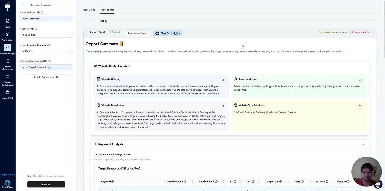The width and height of the screenshot is (385, 191).
Task: Collapse the Keyword Analysis section
Action: (363, 144)
